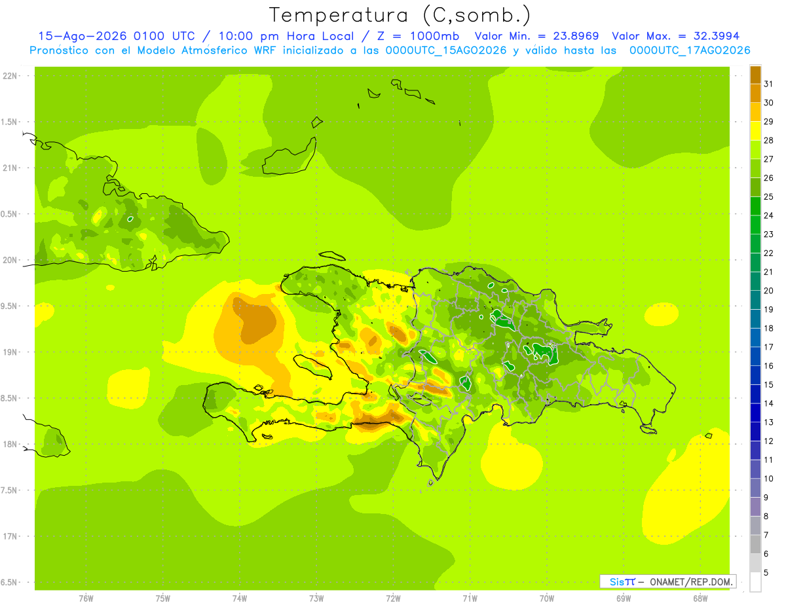Click the legend value label 10
The width and height of the screenshot is (786, 607).
pos(769,478)
